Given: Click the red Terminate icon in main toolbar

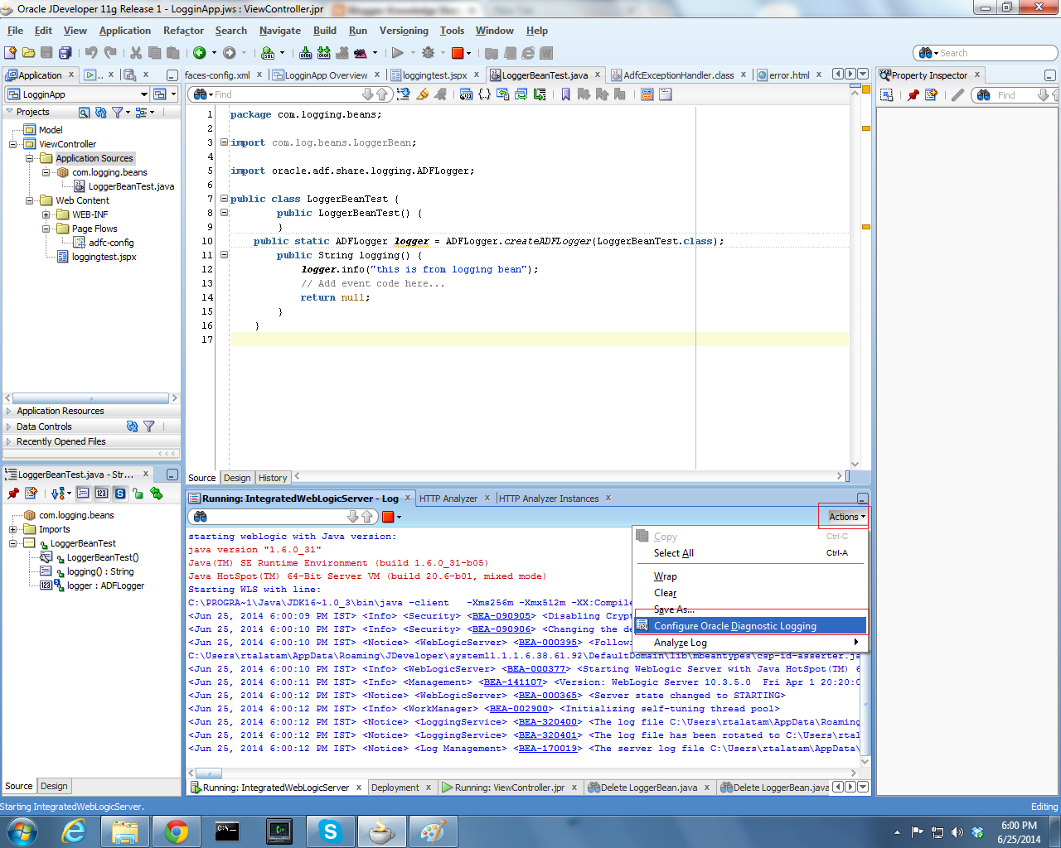Looking at the screenshot, I should [458, 53].
